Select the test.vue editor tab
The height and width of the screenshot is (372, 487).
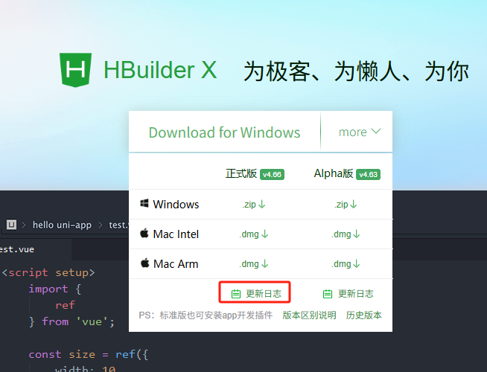[x=17, y=249]
